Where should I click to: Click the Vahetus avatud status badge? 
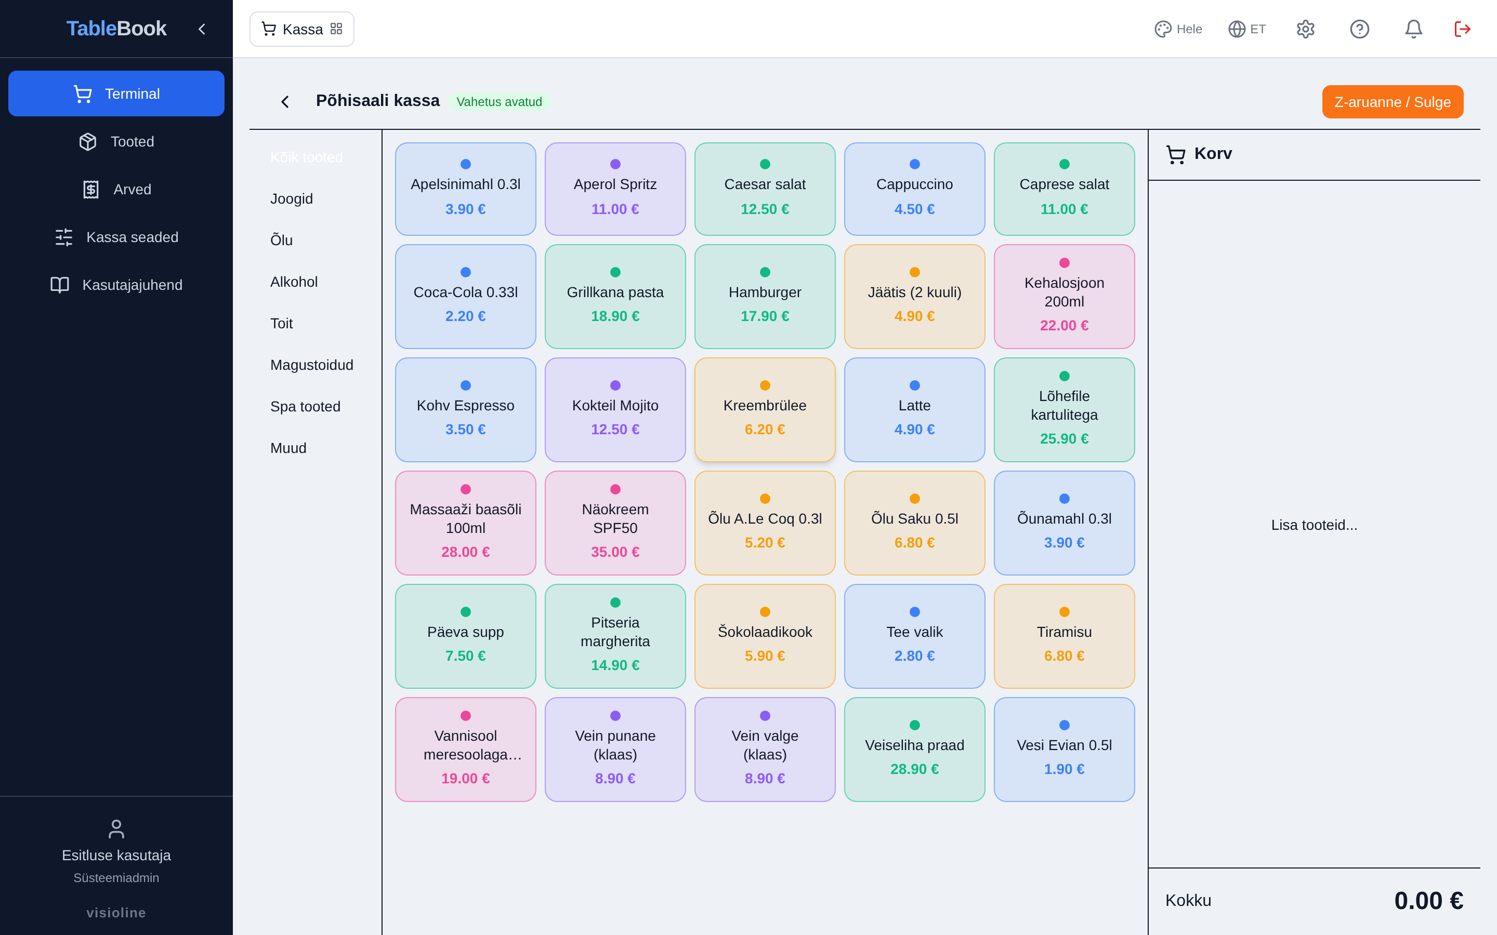[x=498, y=101]
